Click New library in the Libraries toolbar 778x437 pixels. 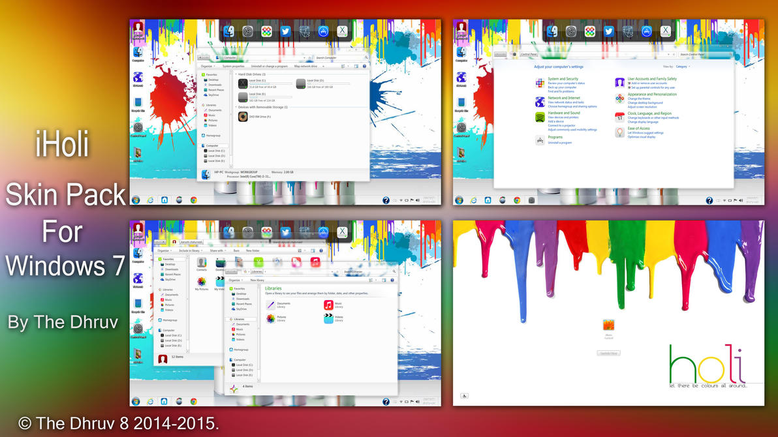tap(258, 280)
